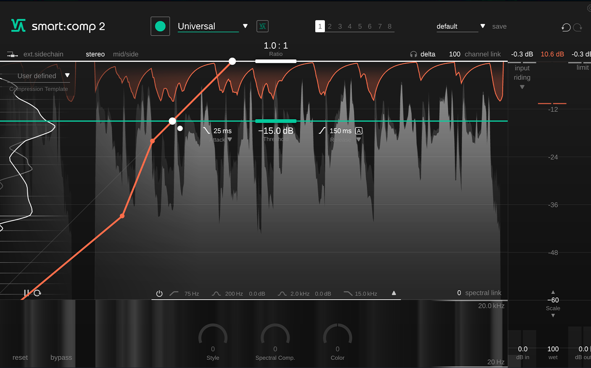Click the 150 ms release value
Image resolution: width=591 pixels, height=368 pixels.
(x=340, y=131)
